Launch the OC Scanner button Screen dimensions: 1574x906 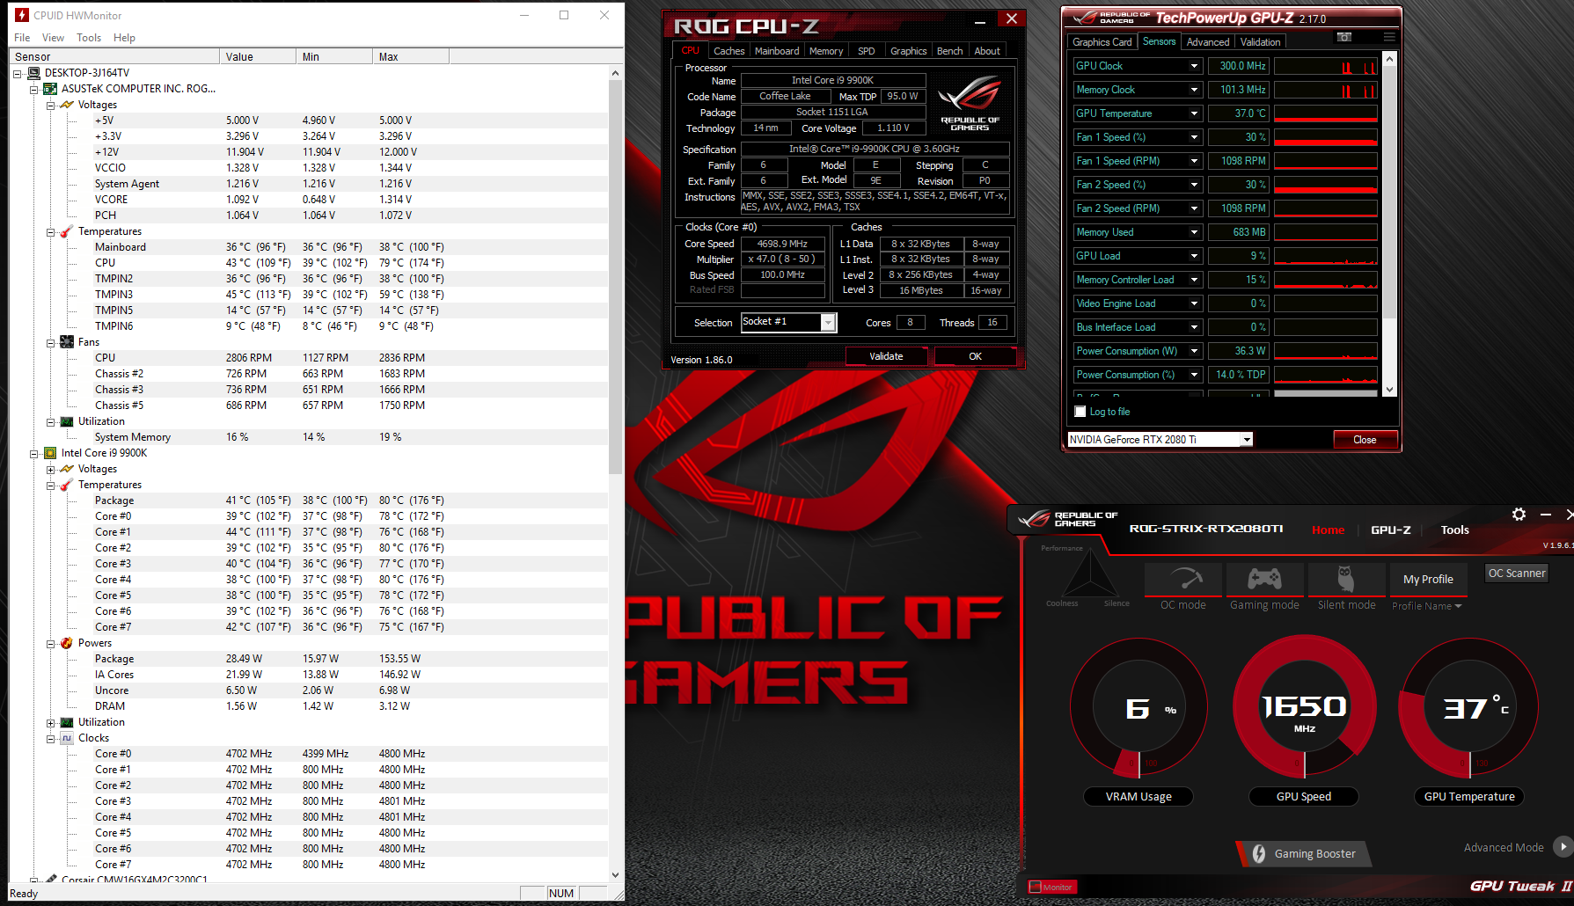1516,573
